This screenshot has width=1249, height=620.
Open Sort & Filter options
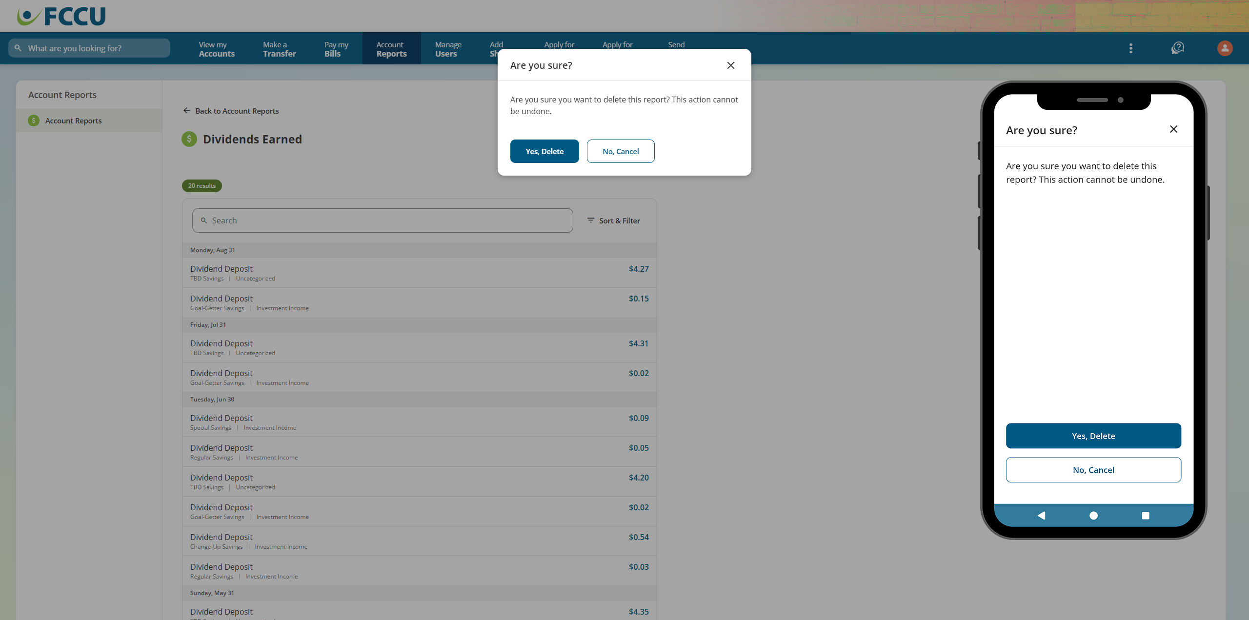tap(614, 220)
